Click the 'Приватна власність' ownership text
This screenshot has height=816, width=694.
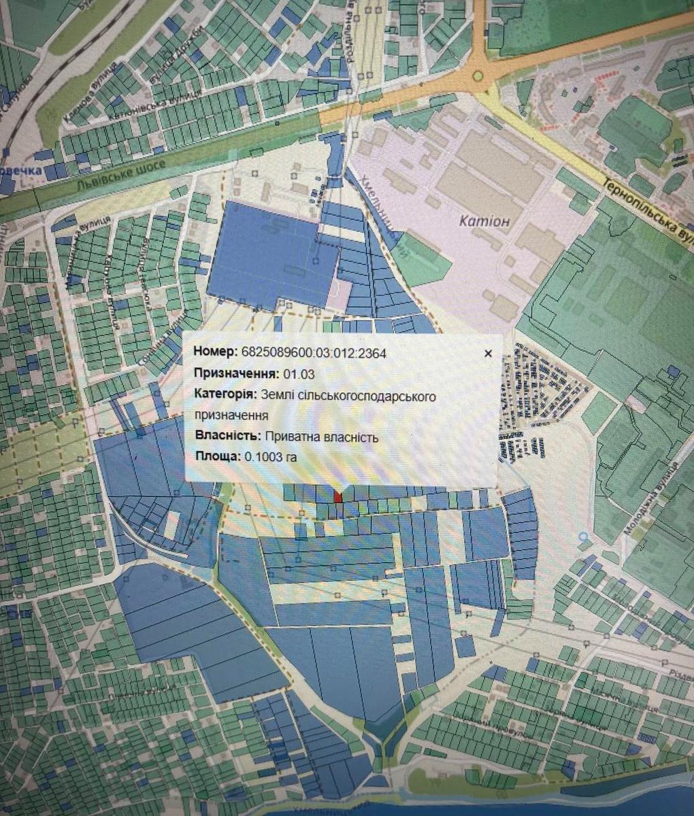click(x=321, y=437)
